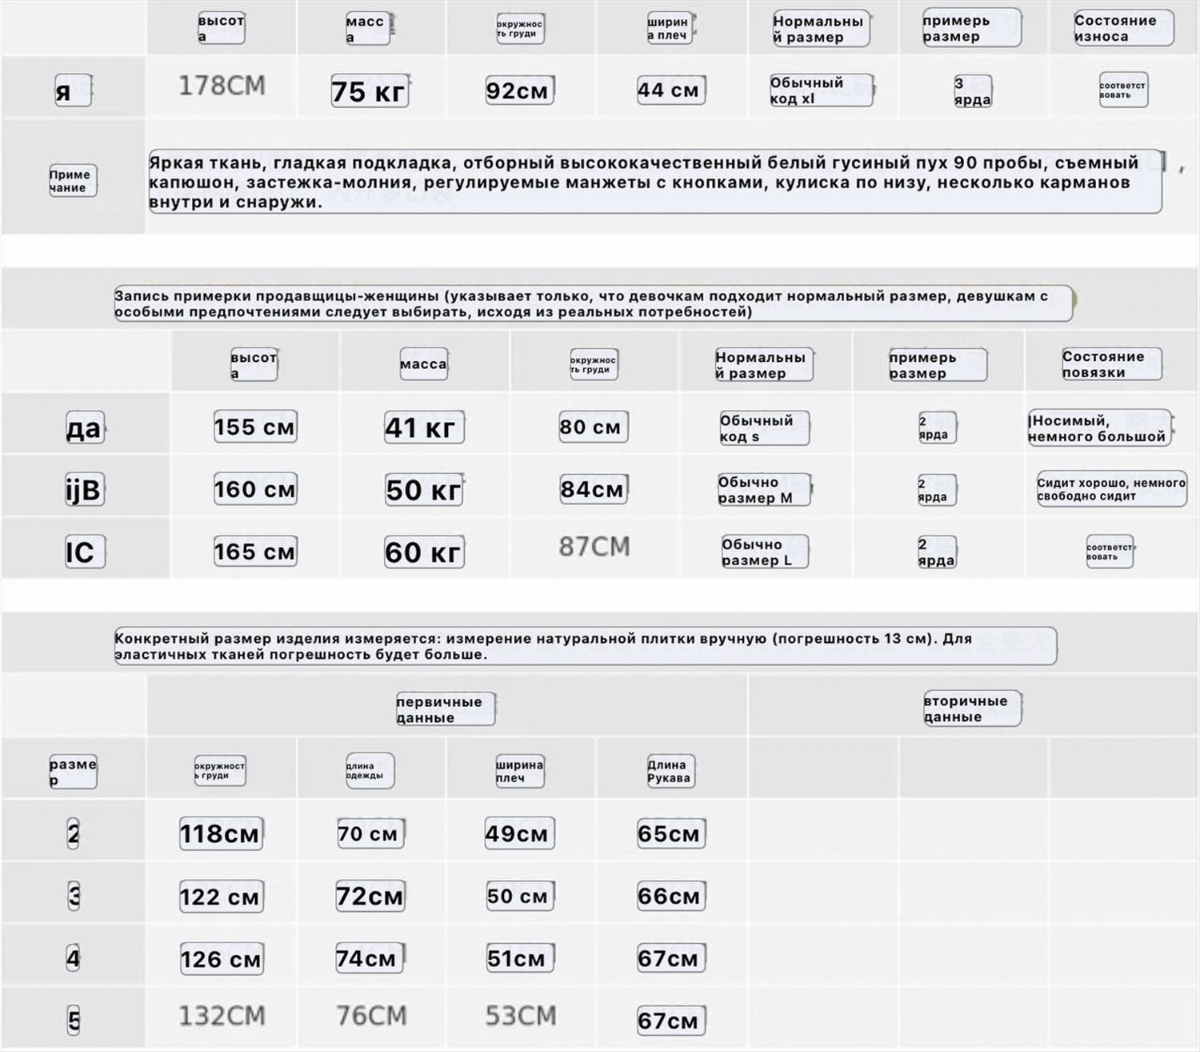Click the '155 см' height cell
The width and height of the screenshot is (1200, 1052).
pyautogui.click(x=254, y=427)
